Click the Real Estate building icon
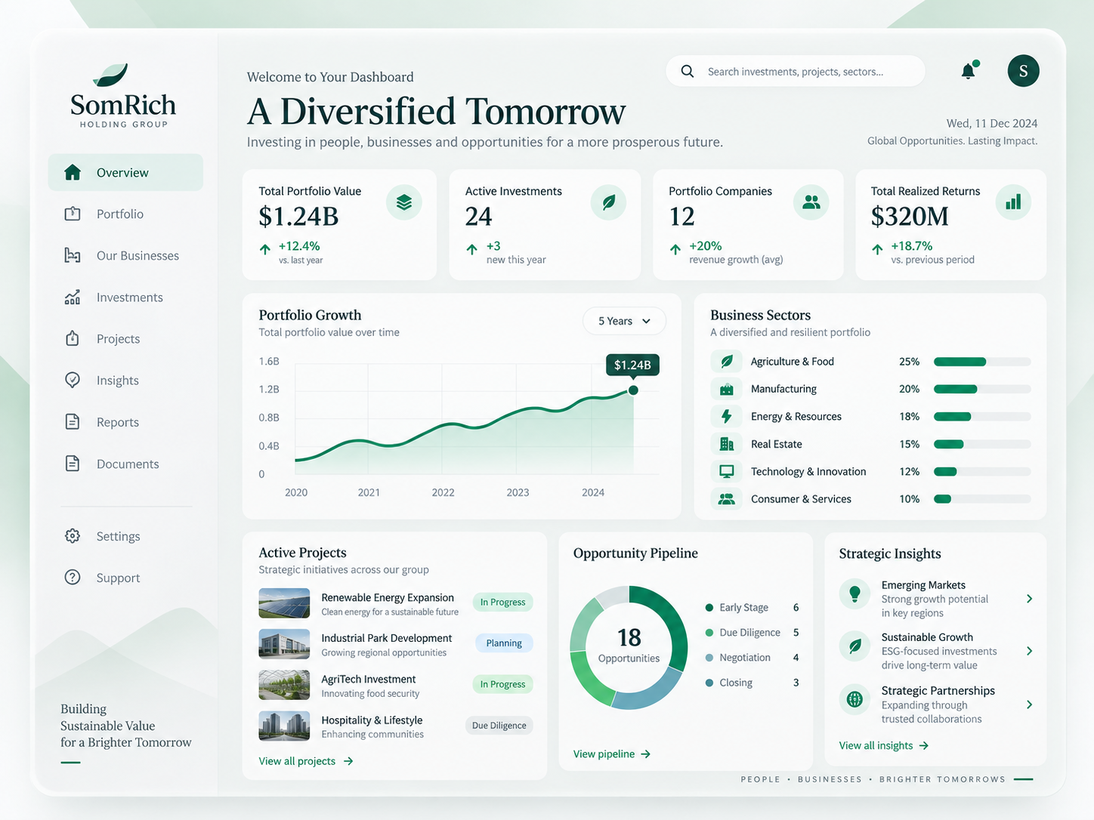 727,444
